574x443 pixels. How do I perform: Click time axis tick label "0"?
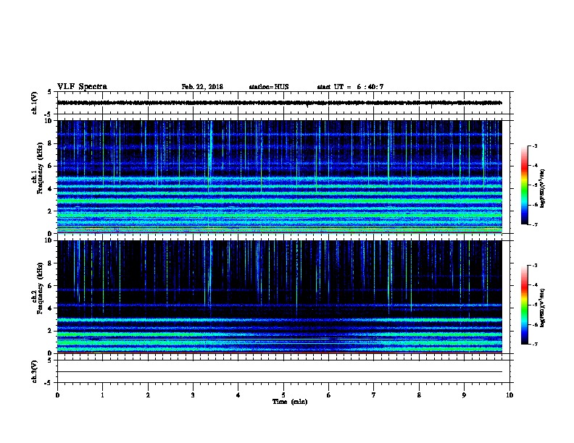pos(57,395)
